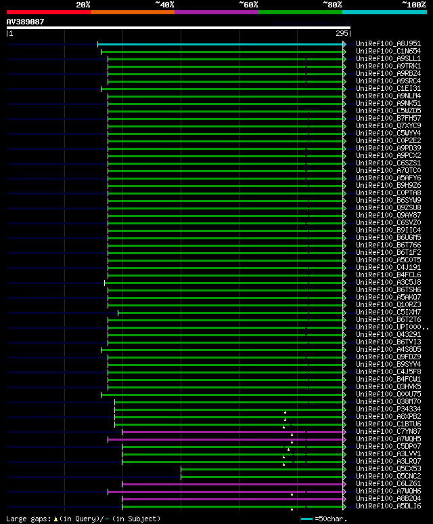The height and width of the screenshot is (524, 433).
Task: Click UniRef100_A4S8D5 label
Action: point(388,350)
